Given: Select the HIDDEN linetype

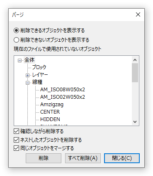Looking at the screenshot, I should click(50, 119).
